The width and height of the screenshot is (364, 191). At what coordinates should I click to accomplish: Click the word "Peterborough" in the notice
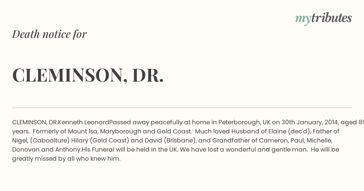click(239, 122)
